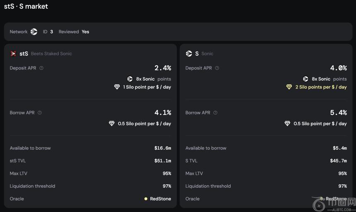356x212 pixels.
Task: Click Sonic icon beside stS 8x points
Action: (x=130, y=79)
